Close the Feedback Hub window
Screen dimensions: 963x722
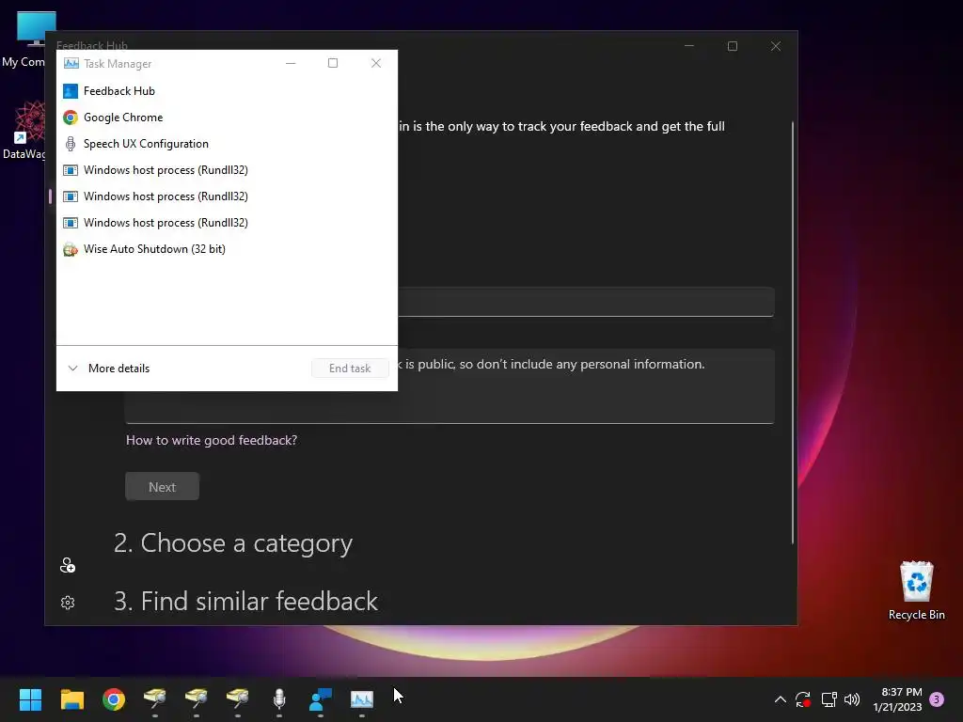tap(776, 46)
